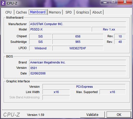Open the About tab

[97, 12]
